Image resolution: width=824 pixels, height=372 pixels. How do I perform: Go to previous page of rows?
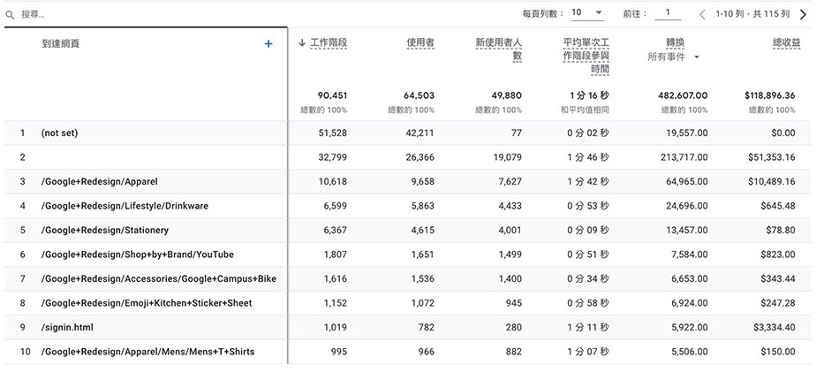tap(702, 14)
